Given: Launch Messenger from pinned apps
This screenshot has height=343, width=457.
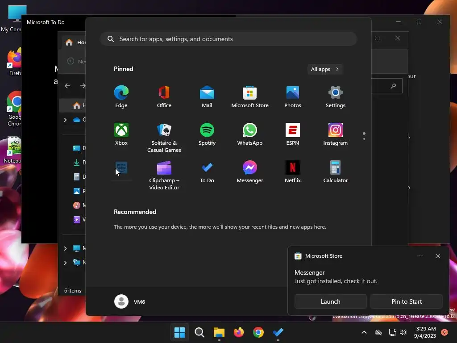Looking at the screenshot, I should (250, 172).
